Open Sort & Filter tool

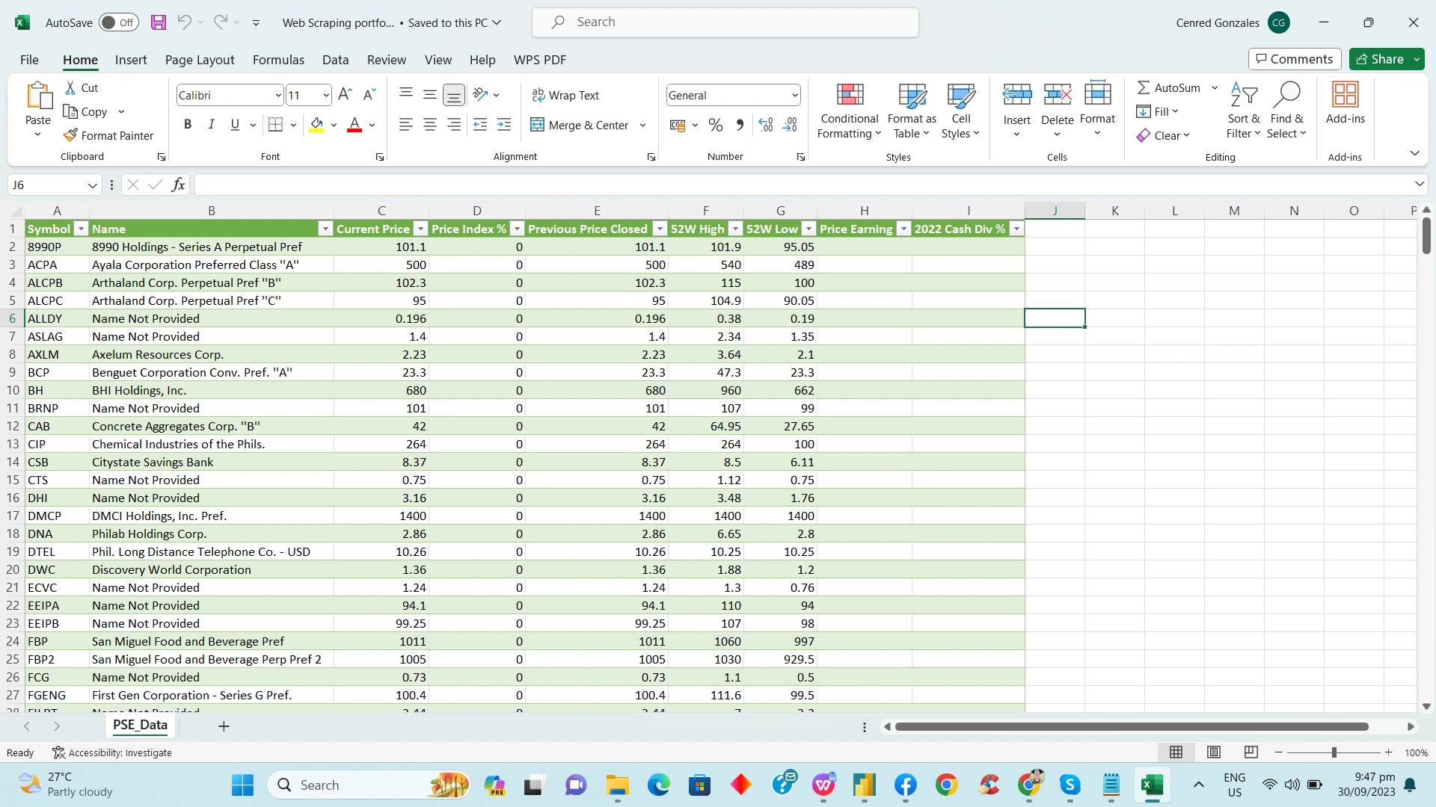pos(1243,111)
